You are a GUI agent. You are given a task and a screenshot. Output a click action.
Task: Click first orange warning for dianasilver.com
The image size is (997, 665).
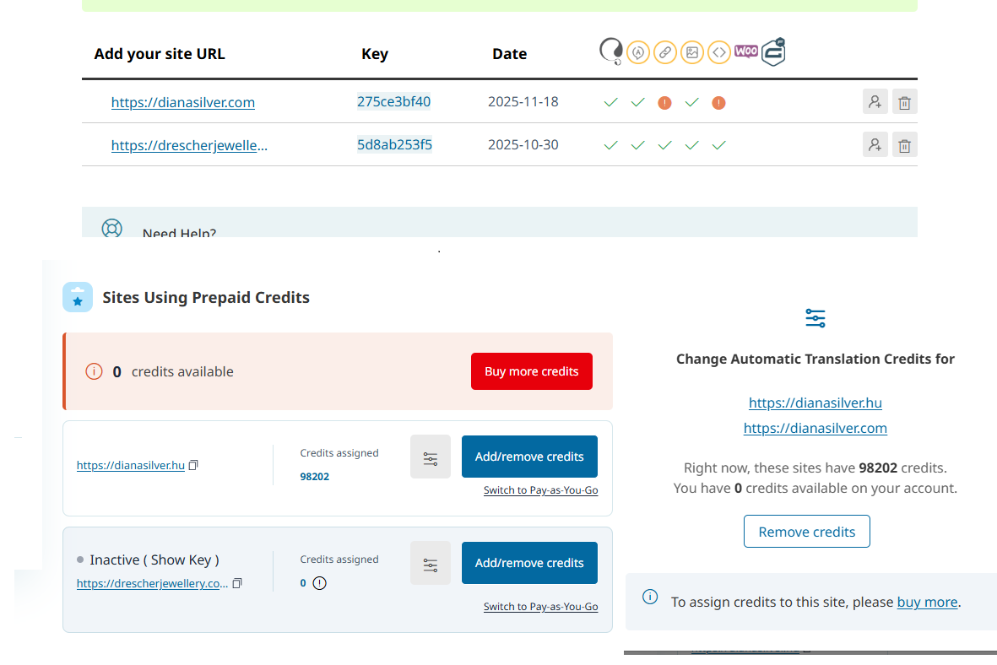665,103
